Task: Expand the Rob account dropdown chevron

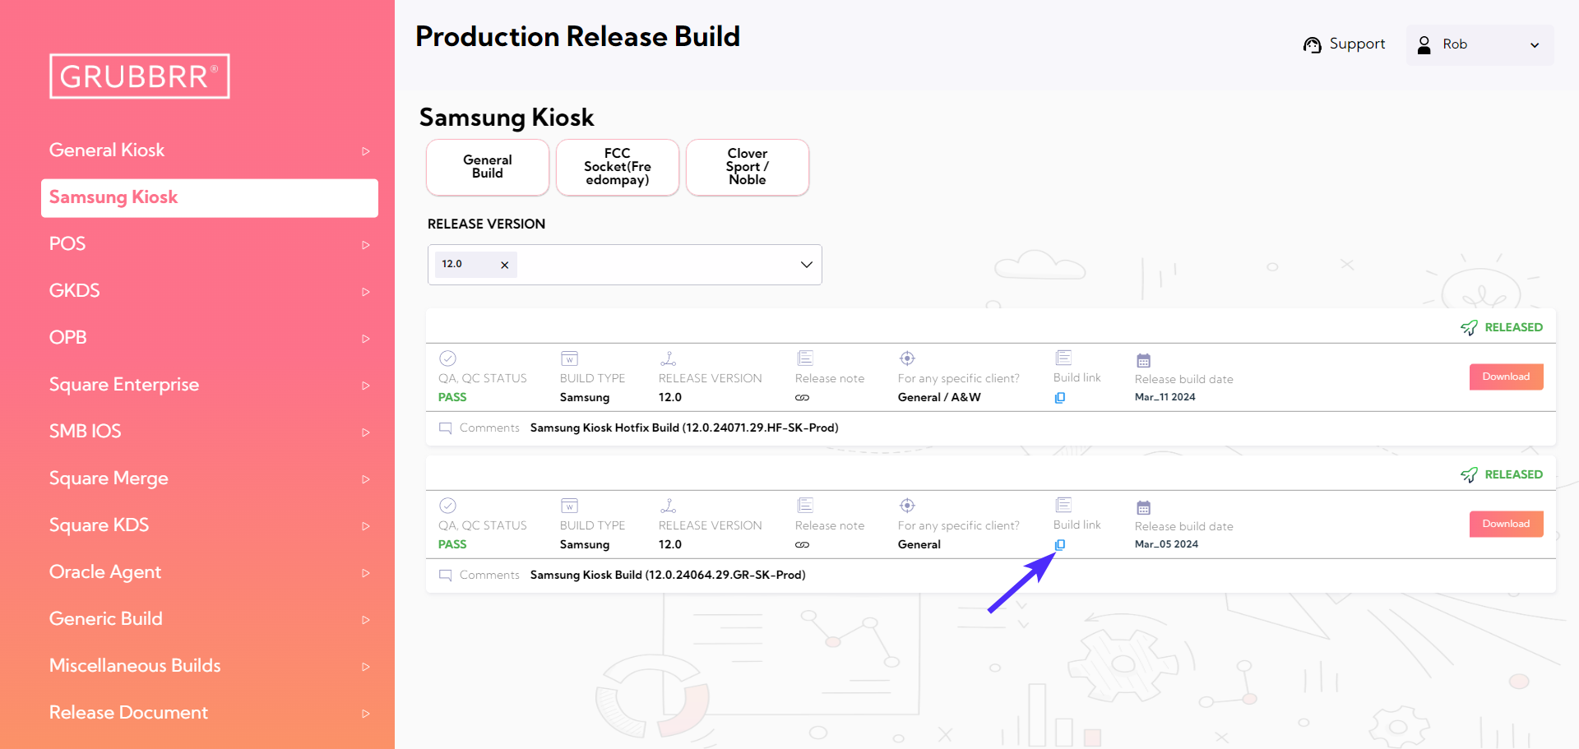Action: (1534, 45)
